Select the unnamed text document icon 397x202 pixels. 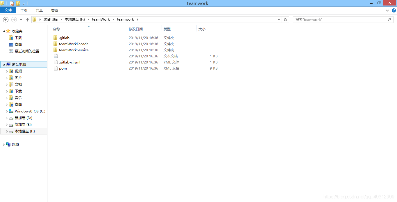56,56
